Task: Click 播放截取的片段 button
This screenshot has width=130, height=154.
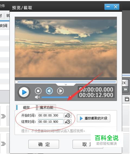Action: point(93,118)
